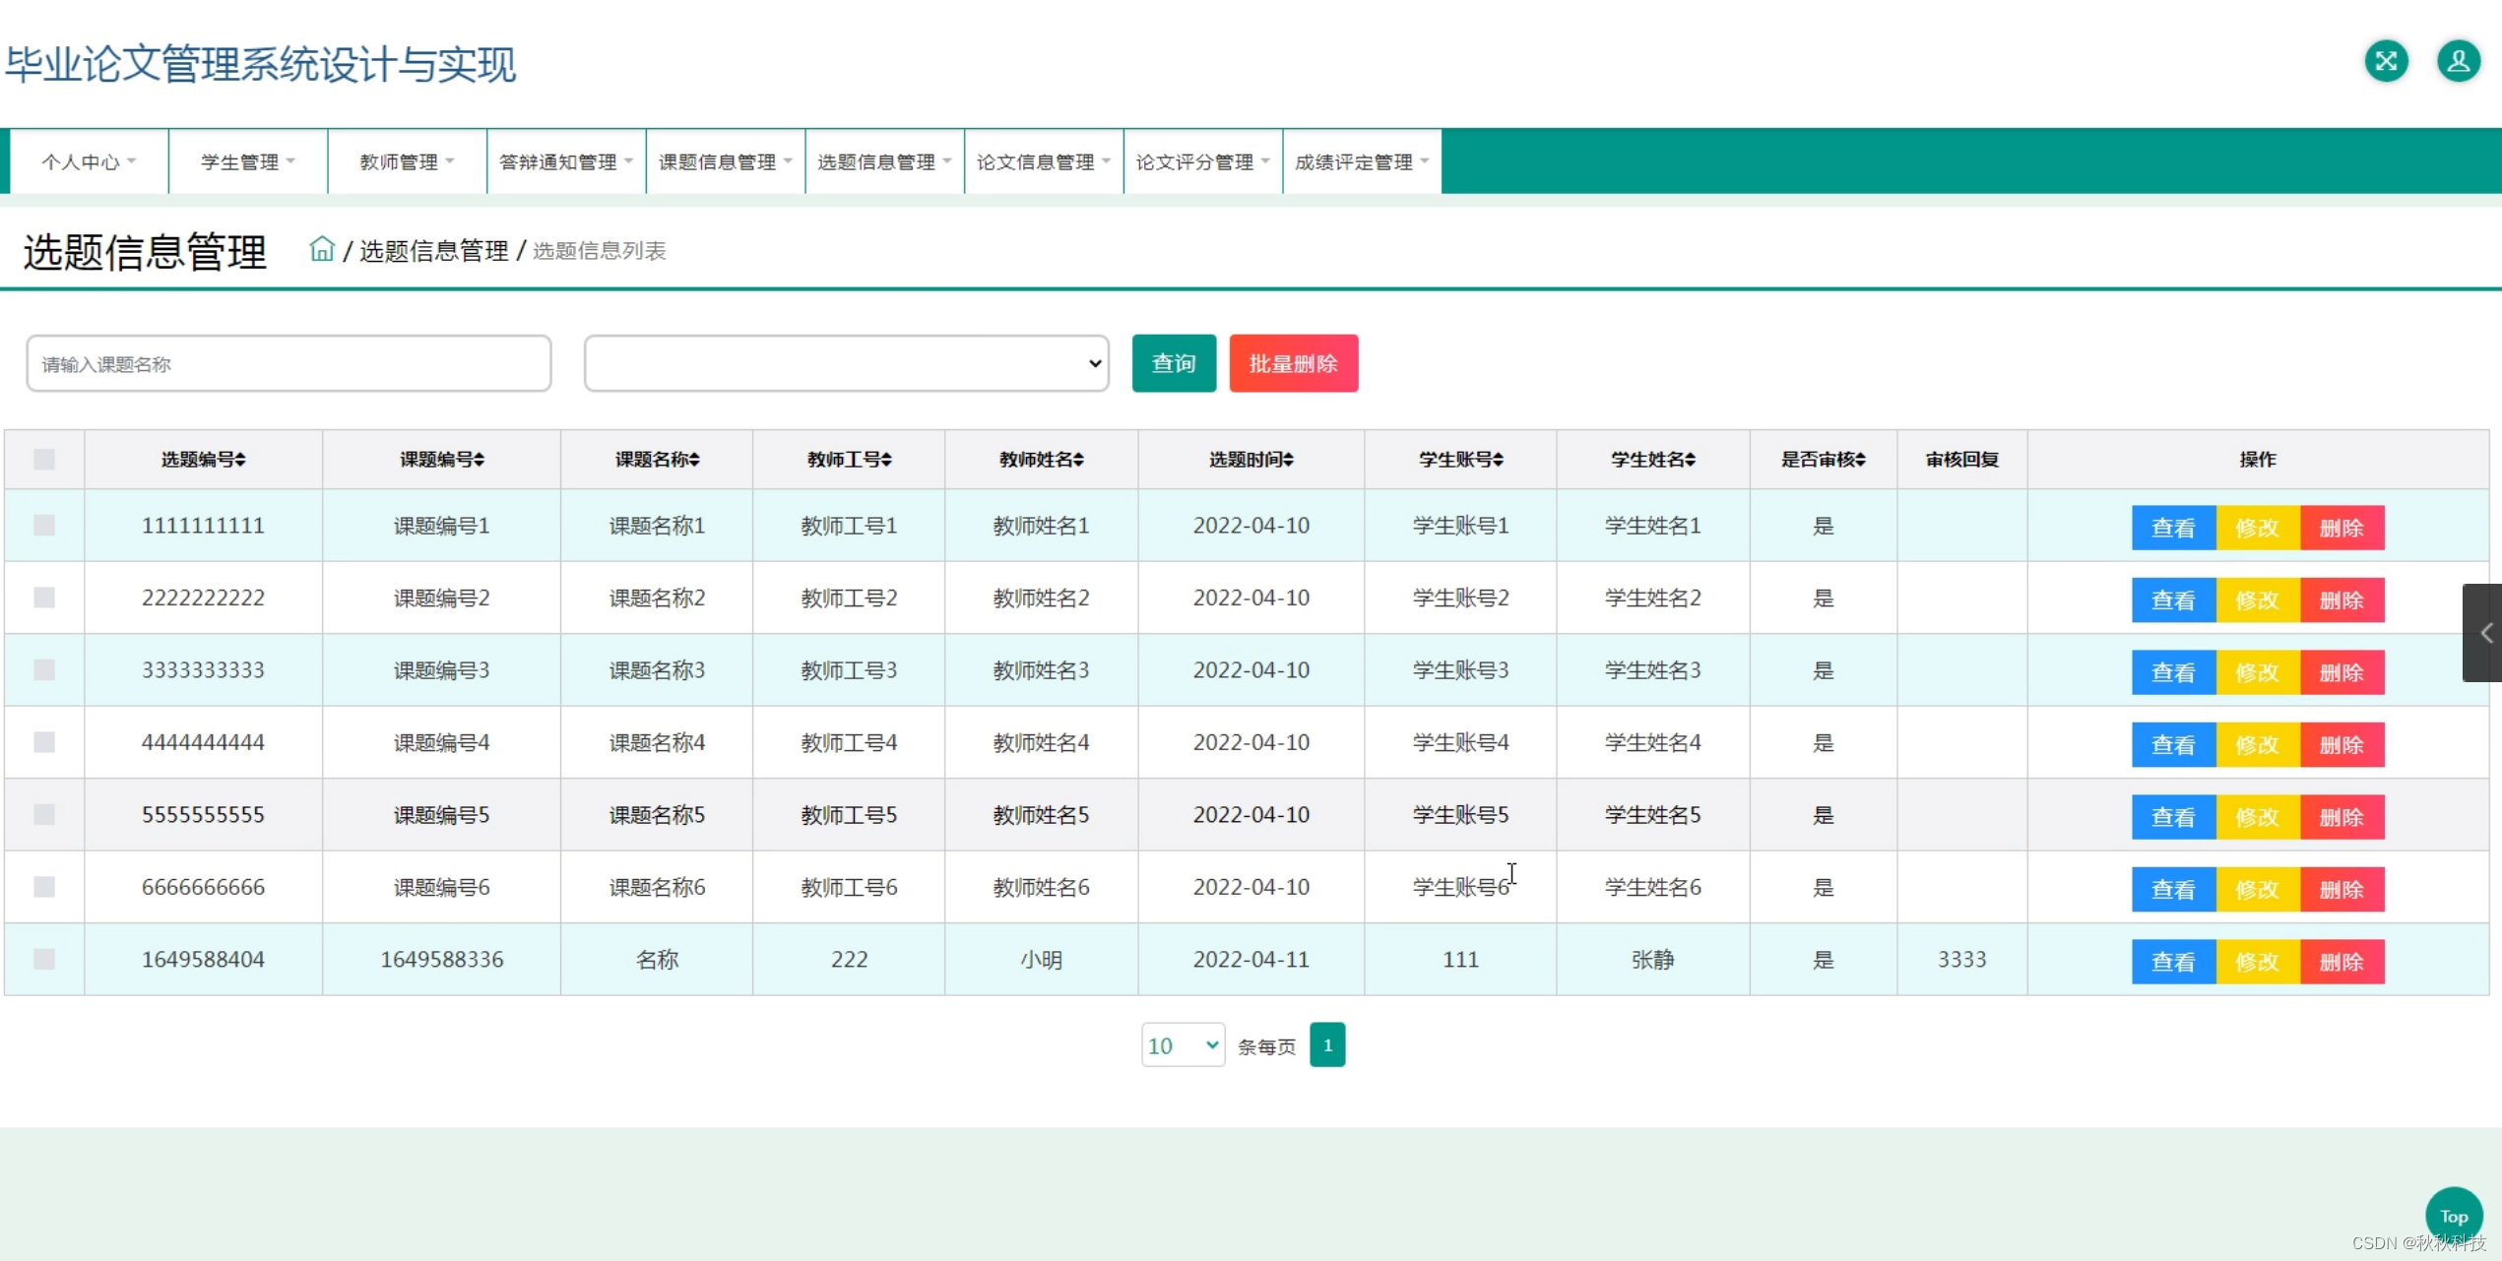The width and height of the screenshot is (2502, 1261).
Task: Open the 论文评分管理 menu
Action: tap(1202, 160)
